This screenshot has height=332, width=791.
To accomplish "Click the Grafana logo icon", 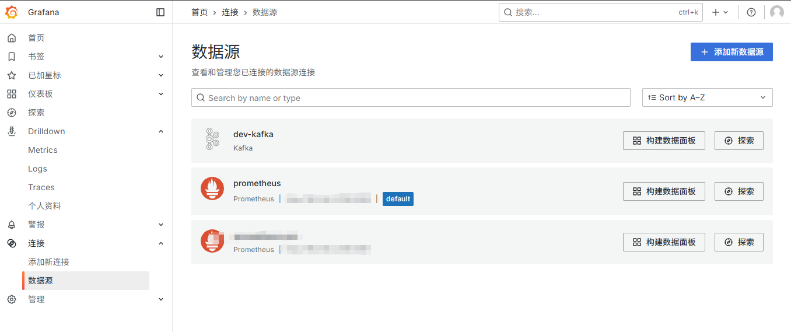I will [12, 12].
